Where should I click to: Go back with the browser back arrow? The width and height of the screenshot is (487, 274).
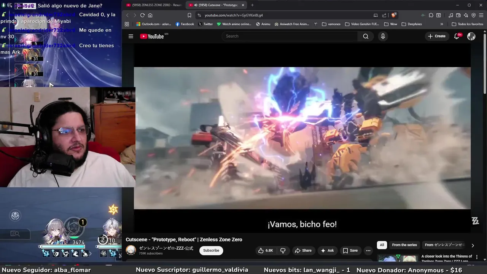point(127,15)
